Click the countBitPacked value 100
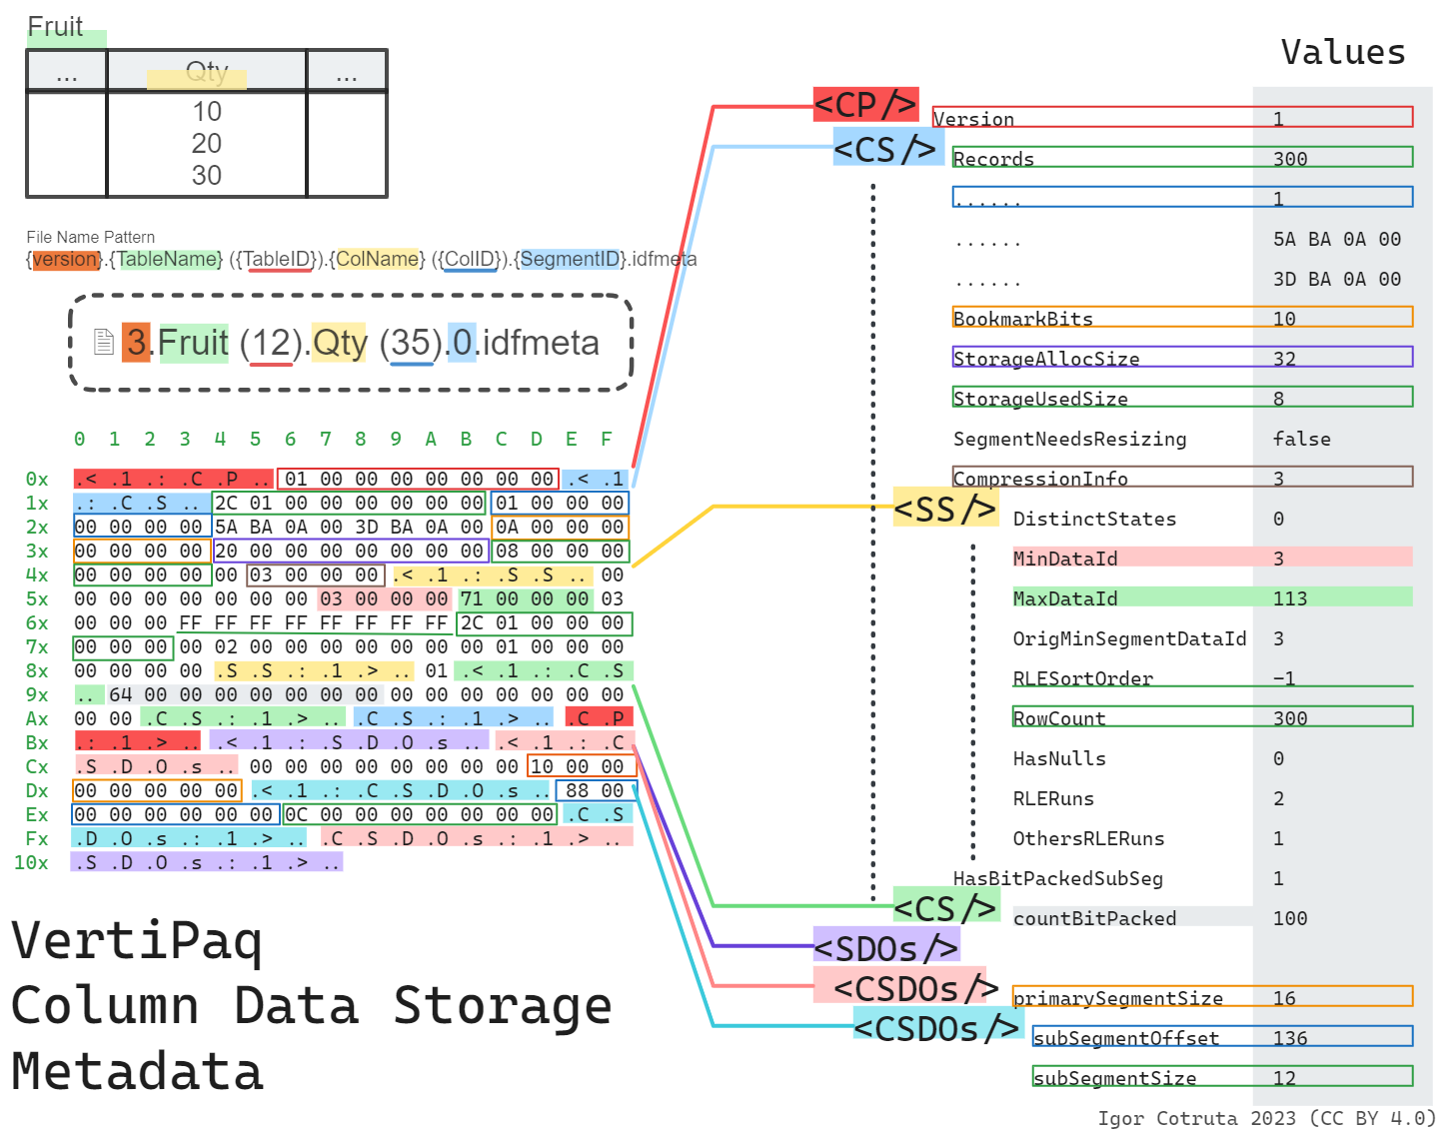Screen dimensions: 1447x1139 1290,918
